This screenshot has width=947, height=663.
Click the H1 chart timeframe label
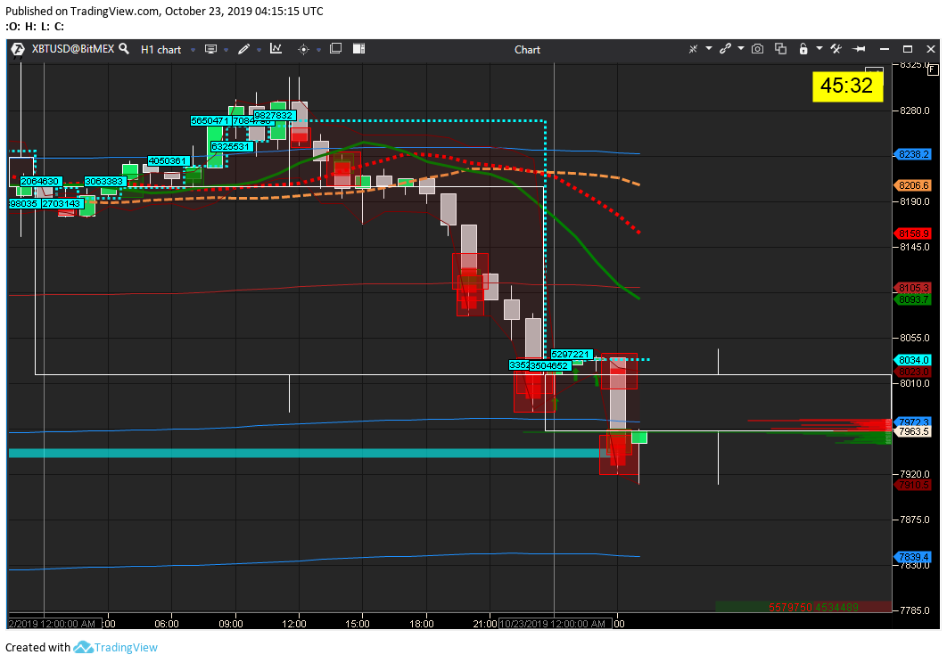pos(161,50)
